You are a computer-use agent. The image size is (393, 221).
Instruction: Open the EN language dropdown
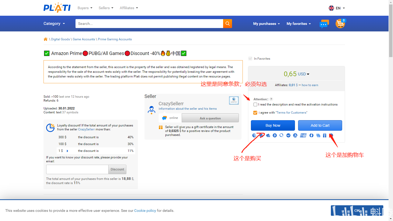pyautogui.click(x=340, y=8)
